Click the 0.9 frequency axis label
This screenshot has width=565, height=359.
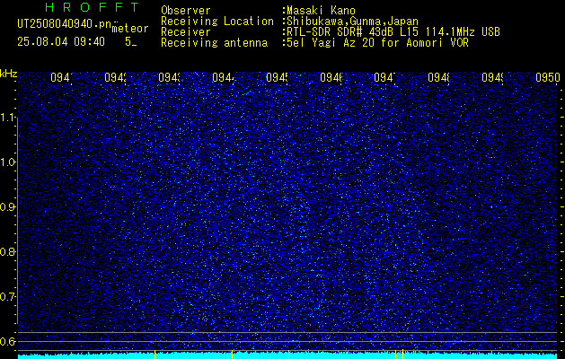7,206
